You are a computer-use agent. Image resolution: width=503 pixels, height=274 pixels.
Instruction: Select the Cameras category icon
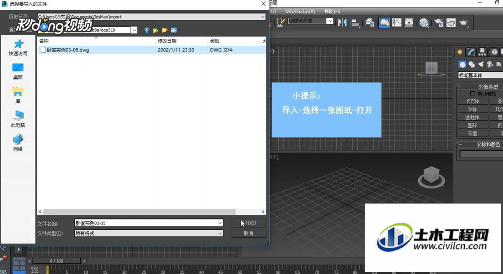490,64
